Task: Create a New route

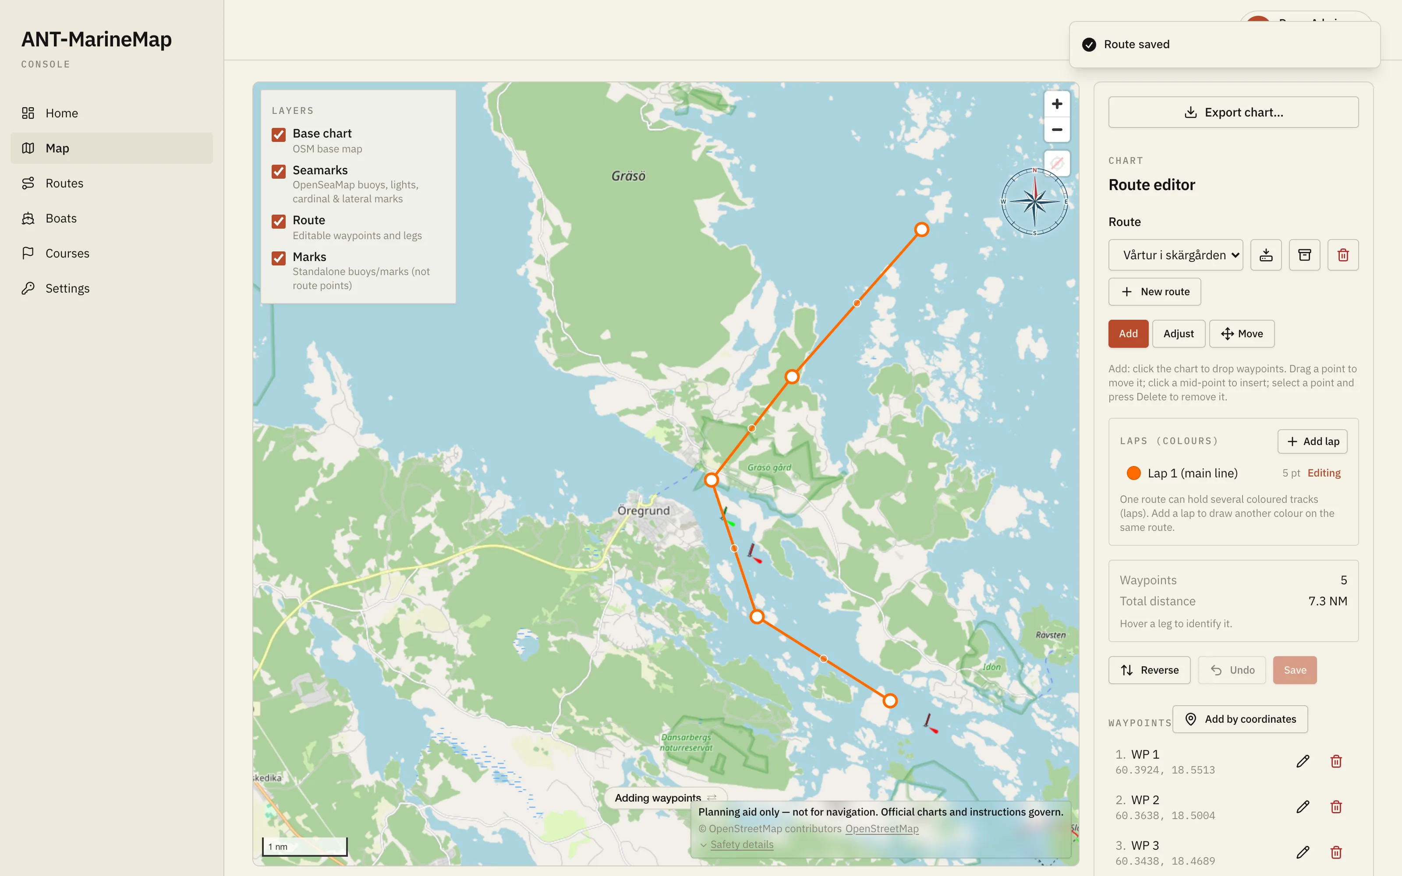Action: (x=1154, y=291)
